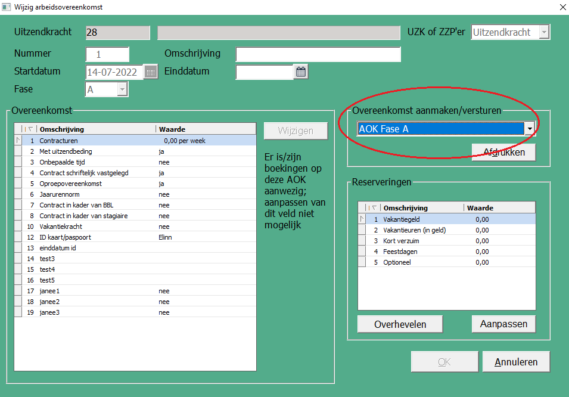569x397 pixels.
Task: Click the window icon in title bar
Action: (6, 7)
